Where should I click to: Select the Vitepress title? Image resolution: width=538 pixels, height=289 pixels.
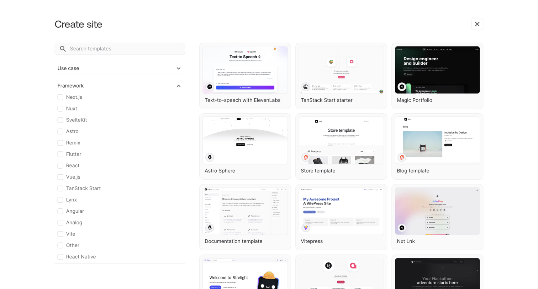pos(312,241)
